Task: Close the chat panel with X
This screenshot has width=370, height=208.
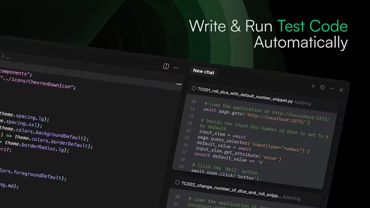Action: click(x=341, y=90)
